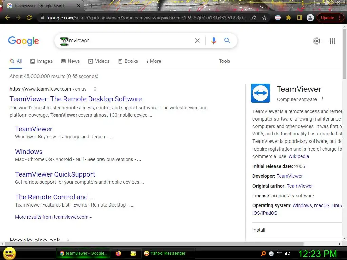347x260 pixels.
Task: Switch to the News tab
Action: [70, 61]
